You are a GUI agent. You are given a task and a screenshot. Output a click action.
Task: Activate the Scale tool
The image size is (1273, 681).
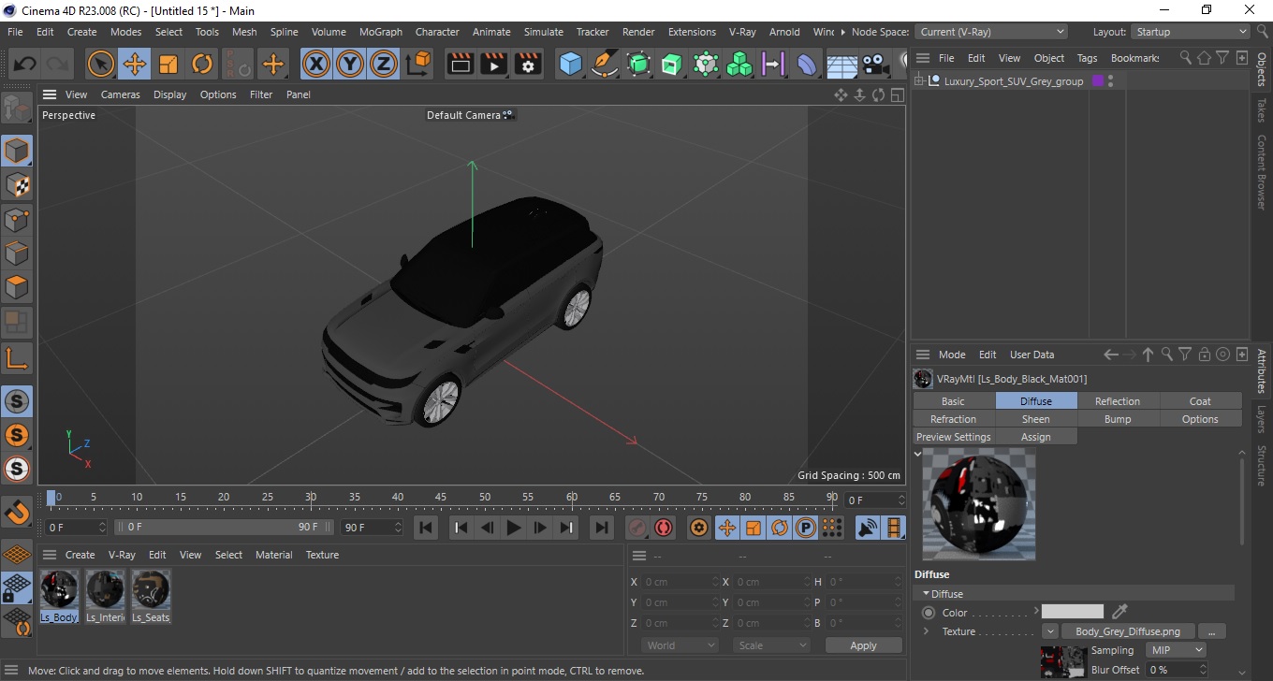[x=168, y=65]
